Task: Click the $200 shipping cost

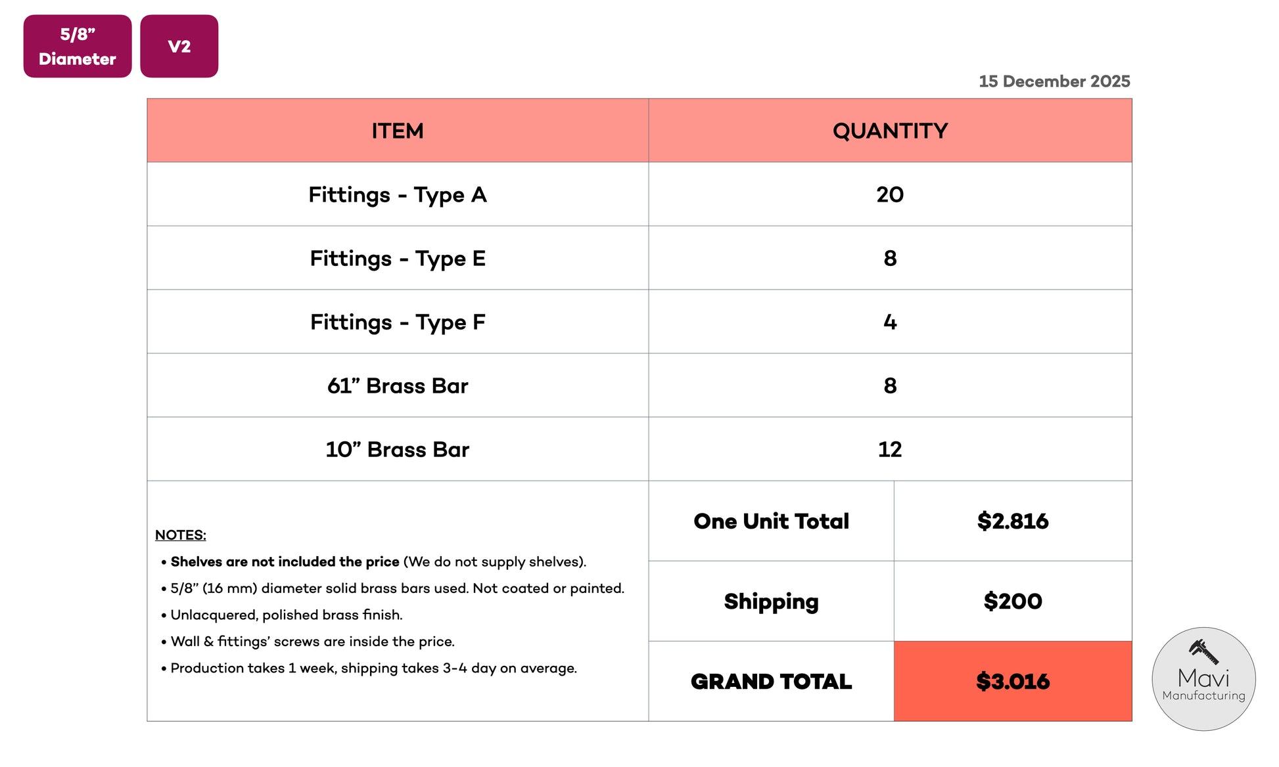Action: (1012, 601)
